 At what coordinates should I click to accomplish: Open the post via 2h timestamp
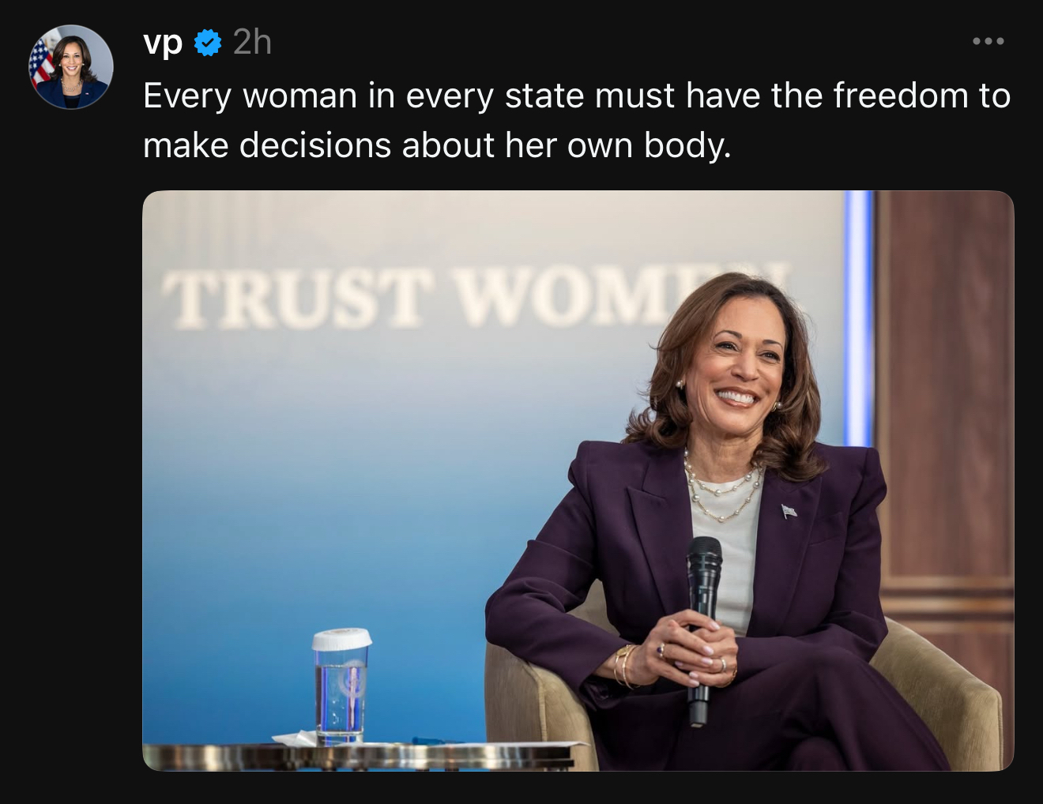pyautogui.click(x=253, y=42)
